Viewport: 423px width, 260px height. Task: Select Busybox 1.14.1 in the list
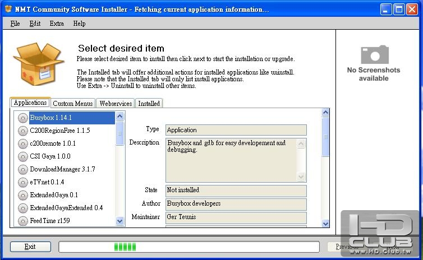pos(72,118)
